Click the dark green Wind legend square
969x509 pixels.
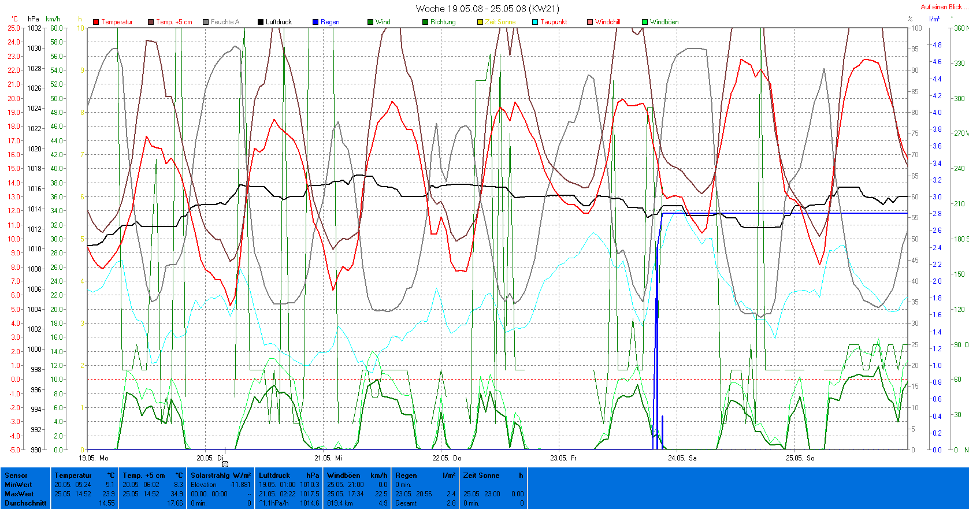coord(370,22)
